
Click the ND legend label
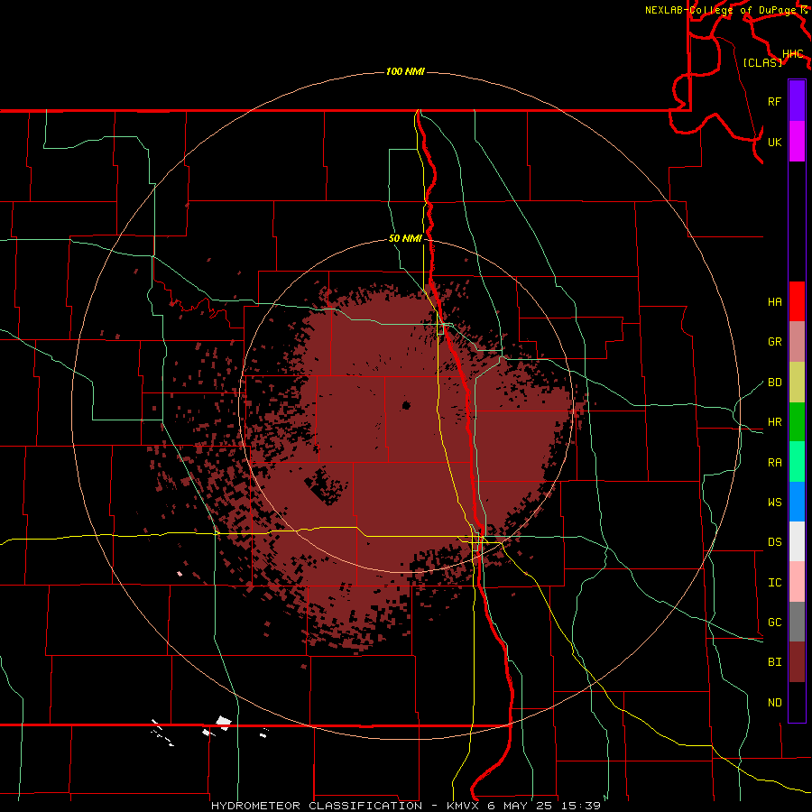(x=774, y=703)
